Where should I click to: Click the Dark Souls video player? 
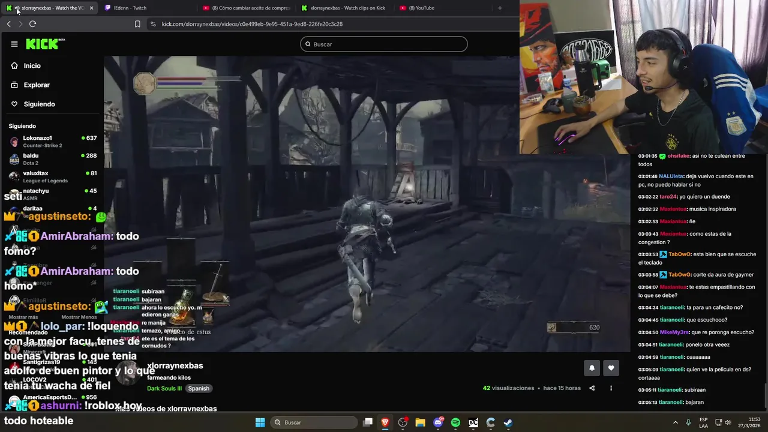point(367,204)
